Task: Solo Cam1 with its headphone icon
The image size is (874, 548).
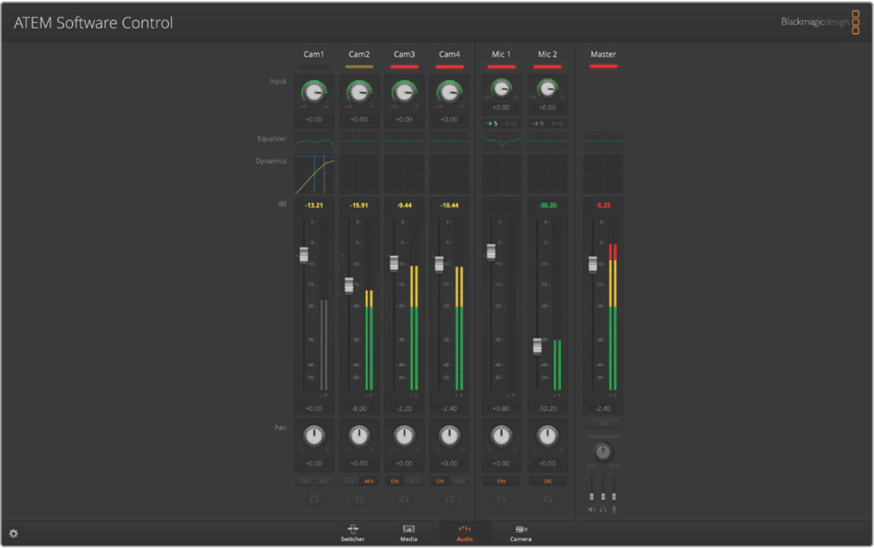Action: point(314,499)
